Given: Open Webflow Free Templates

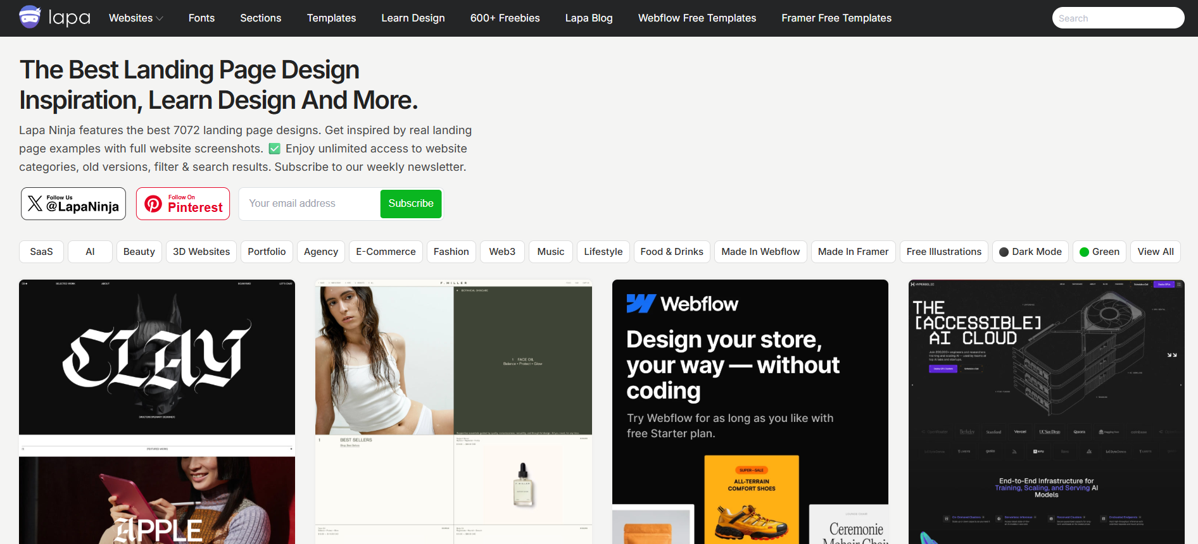Looking at the screenshot, I should pos(697,18).
